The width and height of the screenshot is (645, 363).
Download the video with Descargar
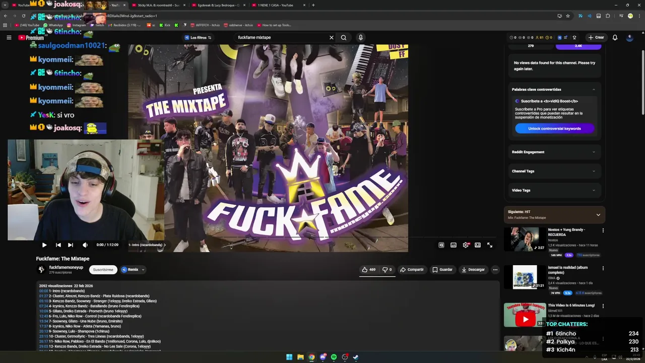coord(473,270)
